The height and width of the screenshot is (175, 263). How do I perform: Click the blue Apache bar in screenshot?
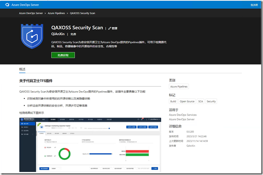(x=101, y=154)
